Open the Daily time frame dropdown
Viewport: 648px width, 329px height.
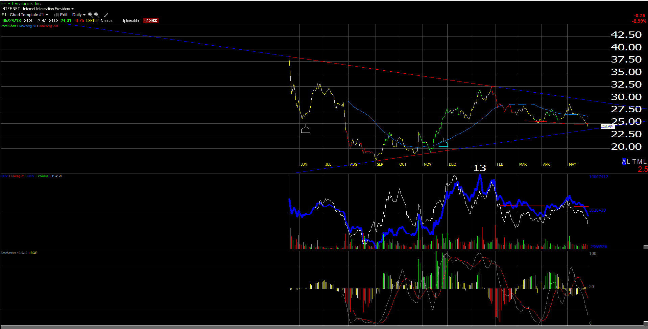coord(79,15)
